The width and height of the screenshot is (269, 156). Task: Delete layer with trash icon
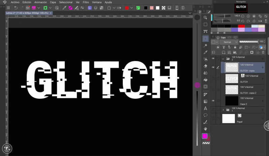click(263, 52)
